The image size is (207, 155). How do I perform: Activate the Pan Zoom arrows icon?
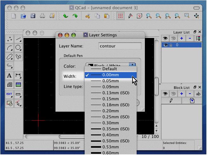click(197, 16)
